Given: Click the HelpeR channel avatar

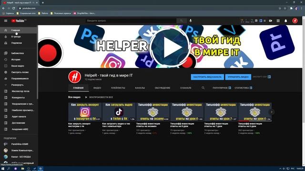Looking at the screenshot, I should click(75, 77).
